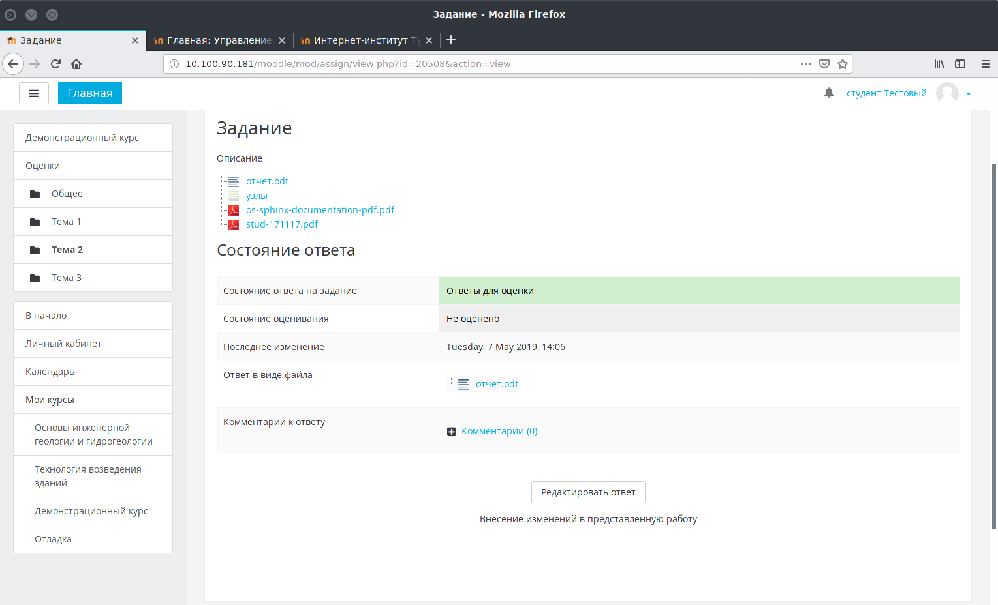The image size is (998, 605).
Task: Click the Главная button
Action: pyautogui.click(x=90, y=93)
